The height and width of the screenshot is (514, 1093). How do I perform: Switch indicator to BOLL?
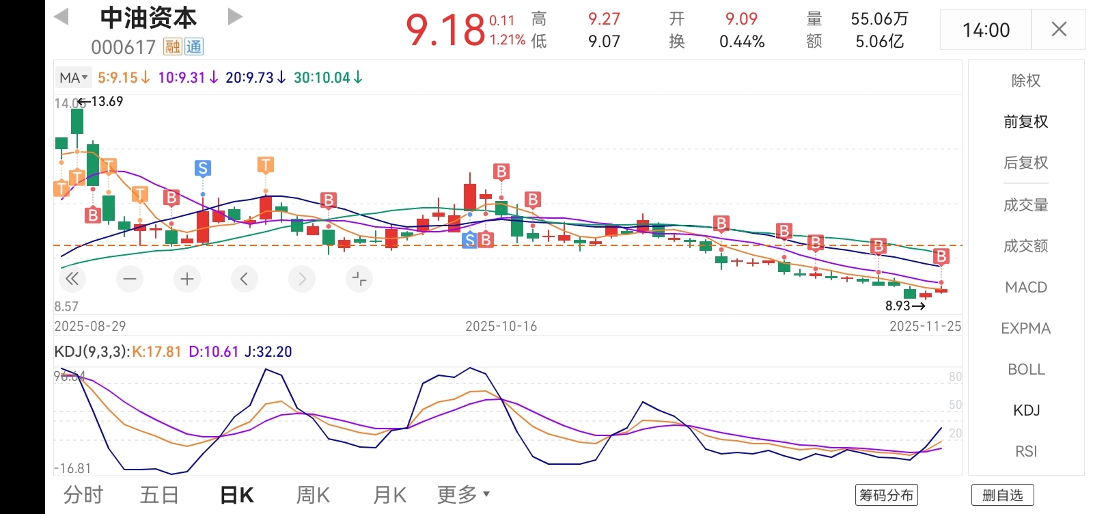pos(1026,369)
